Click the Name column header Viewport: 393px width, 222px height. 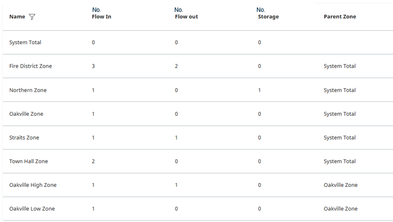[x=17, y=17]
